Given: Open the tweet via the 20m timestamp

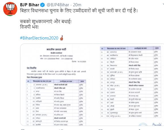Looking at the screenshot, I should point(77,5).
